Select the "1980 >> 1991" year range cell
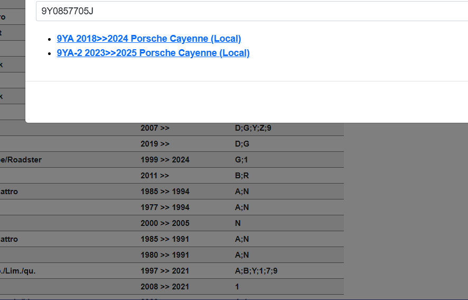 click(x=165, y=255)
